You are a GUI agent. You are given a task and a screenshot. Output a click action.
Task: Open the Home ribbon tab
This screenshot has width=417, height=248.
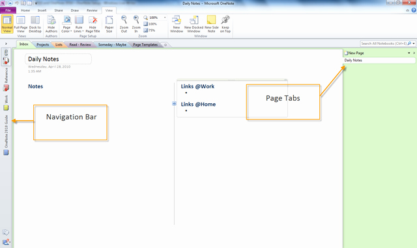[25, 10]
